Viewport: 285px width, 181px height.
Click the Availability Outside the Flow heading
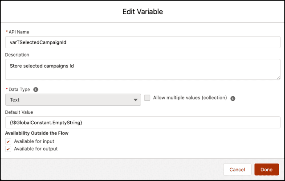pos(37,133)
